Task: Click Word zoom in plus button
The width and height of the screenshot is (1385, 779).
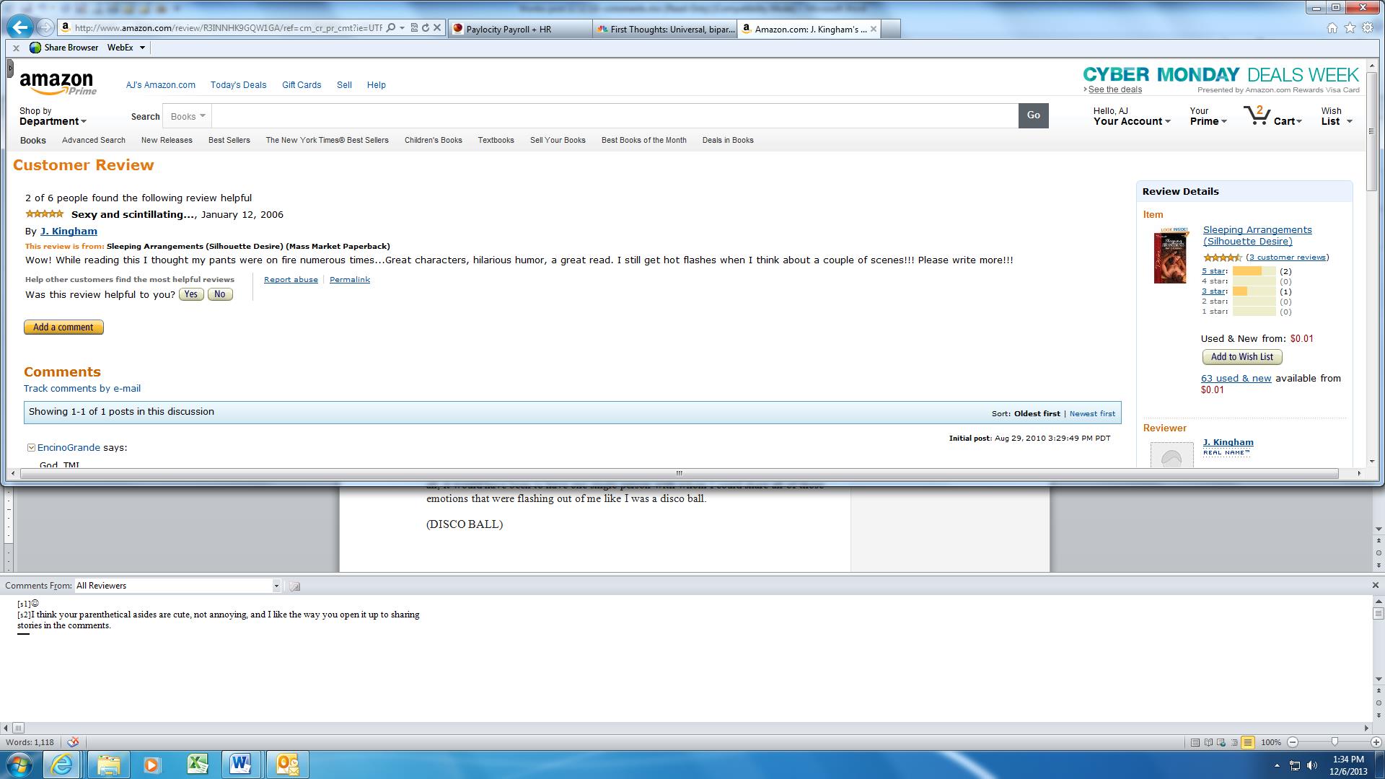Action: (x=1376, y=742)
